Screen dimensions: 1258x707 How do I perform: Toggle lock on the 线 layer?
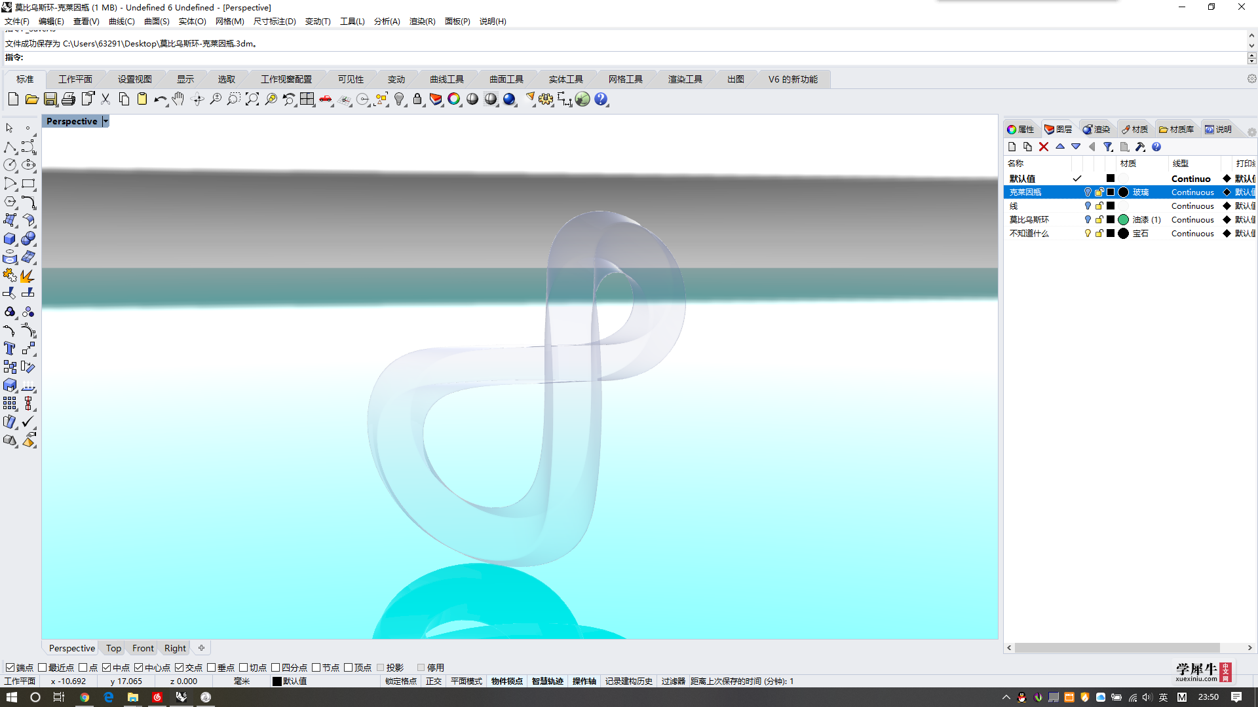tap(1099, 206)
